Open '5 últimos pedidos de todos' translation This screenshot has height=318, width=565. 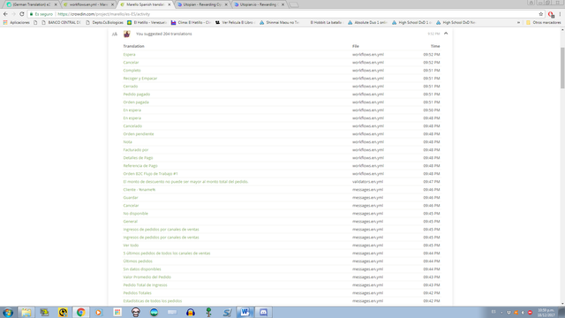[167, 253]
